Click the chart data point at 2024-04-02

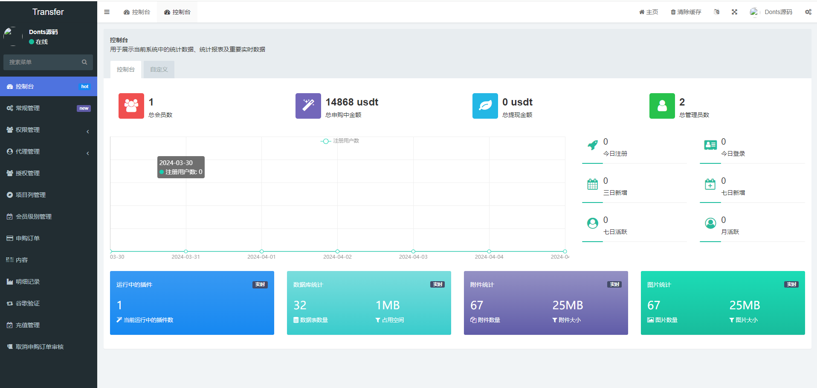coord(337,251)
